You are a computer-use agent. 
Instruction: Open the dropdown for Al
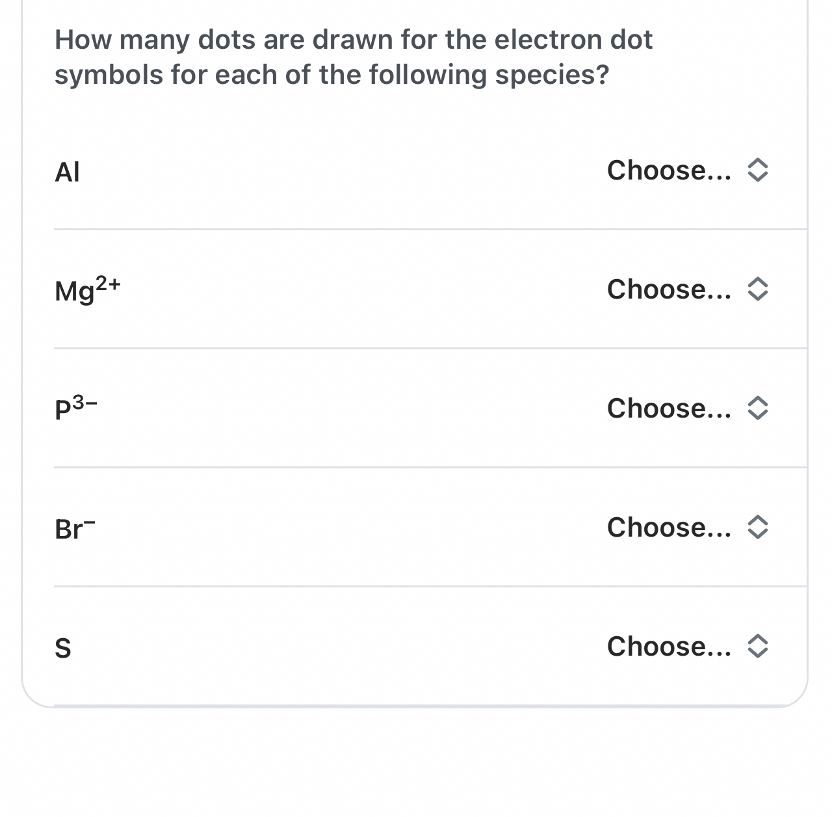pyautogui.click(x=686, y=170)
